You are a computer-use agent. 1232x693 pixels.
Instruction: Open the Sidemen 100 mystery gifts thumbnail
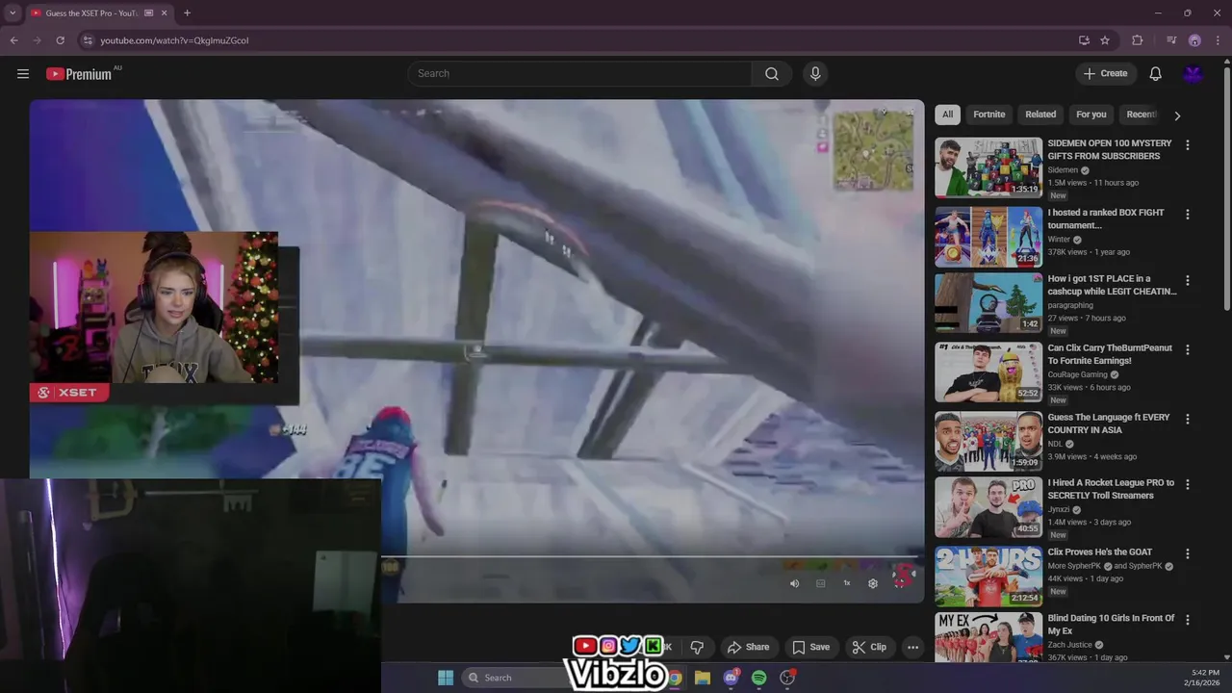click(988, 167)
